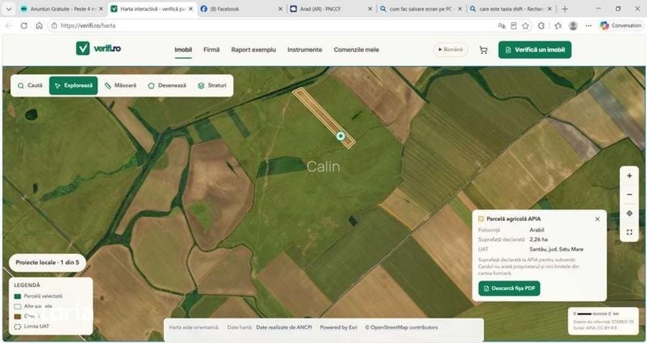
Task: Expand the Proiecte locale 1 din 5 pill
Action: [x=47, y=263]
